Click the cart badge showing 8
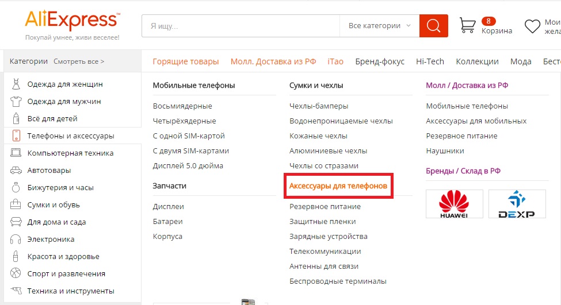This screenshot has height=305, width=561. point(489,21)
